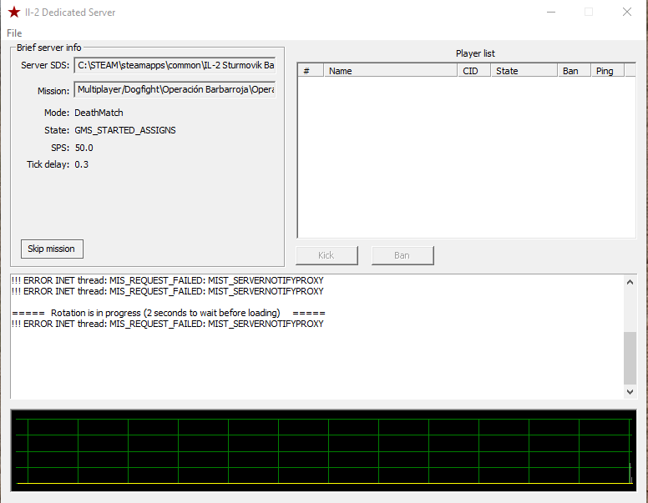Image resolution: width=648 pixels, height=503 pixels.
Task: Click the Skip mission button
Action: pos(52,249)
